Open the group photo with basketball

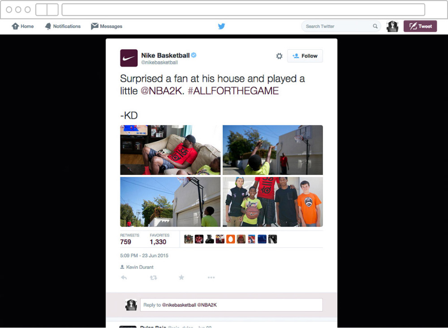pos(273,202)
